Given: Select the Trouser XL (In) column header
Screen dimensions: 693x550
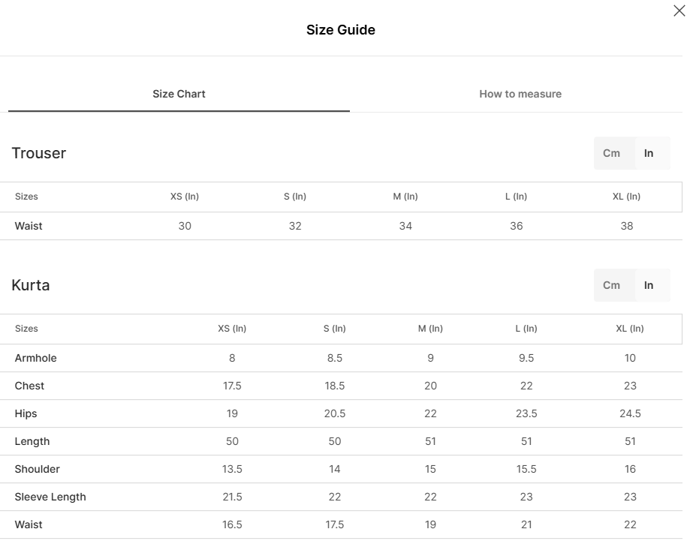Looking at the screenshot, I should click(627, 197).
